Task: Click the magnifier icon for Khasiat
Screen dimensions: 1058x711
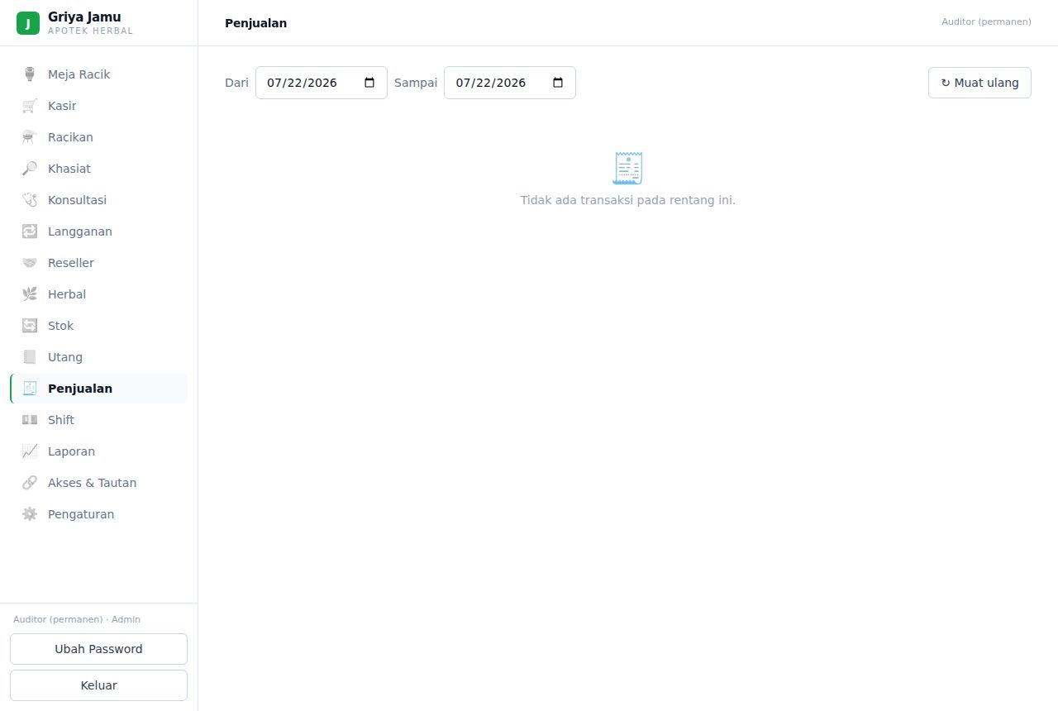Action: coord(30,169)
